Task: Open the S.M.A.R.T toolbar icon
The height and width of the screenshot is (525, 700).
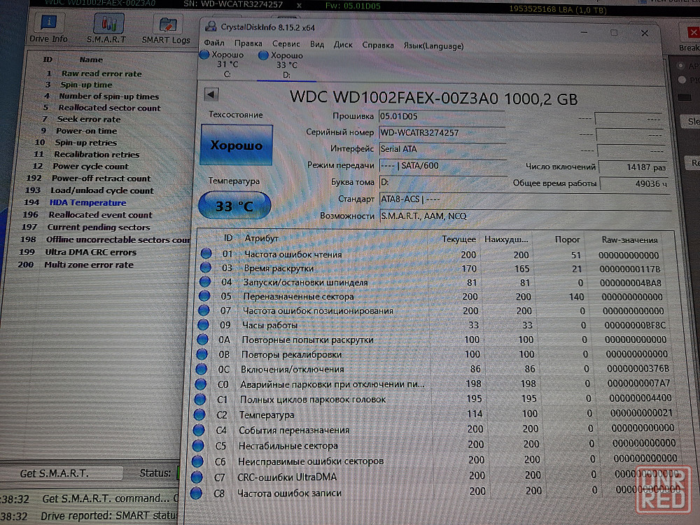Action: pyautogui.click(x=106, y=29)
